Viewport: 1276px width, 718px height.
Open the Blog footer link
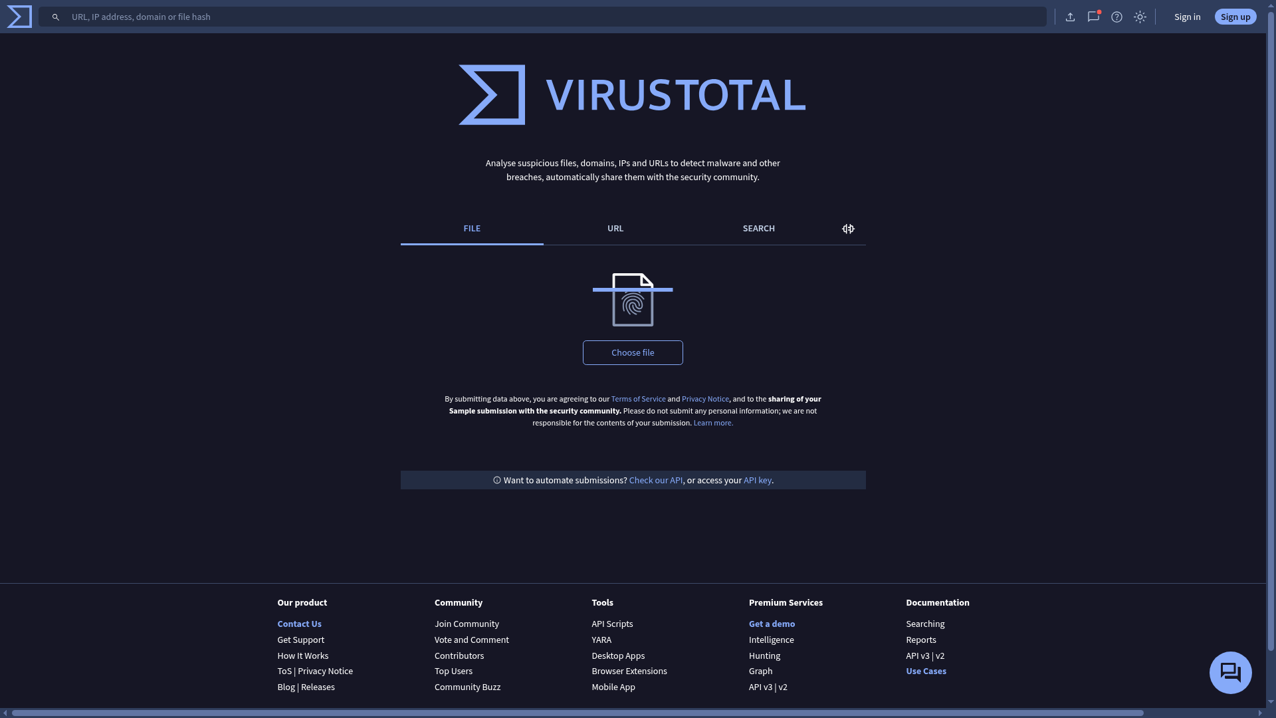[286, 687]
